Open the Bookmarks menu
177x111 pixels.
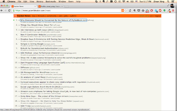click(x=51, y=1)
